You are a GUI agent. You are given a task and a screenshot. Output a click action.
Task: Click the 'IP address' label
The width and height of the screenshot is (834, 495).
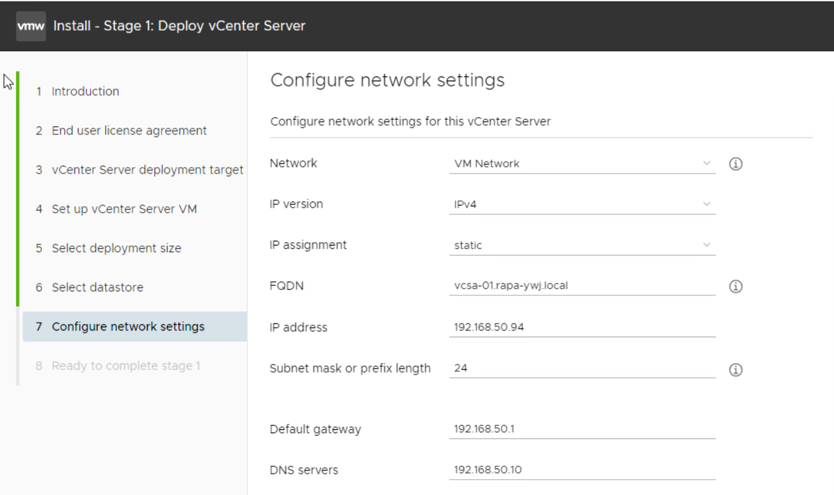pyautogui.click(x=298, y=327)
